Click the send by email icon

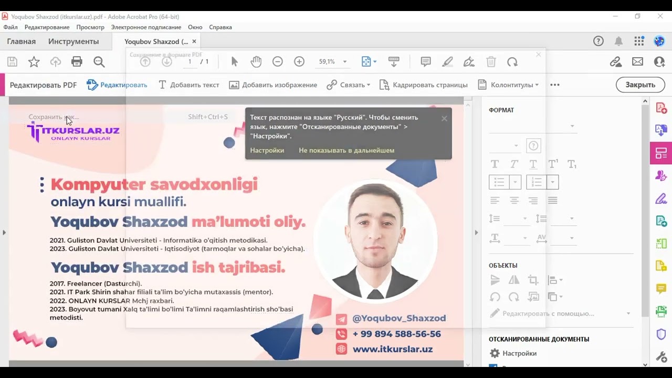pos(637,62)
